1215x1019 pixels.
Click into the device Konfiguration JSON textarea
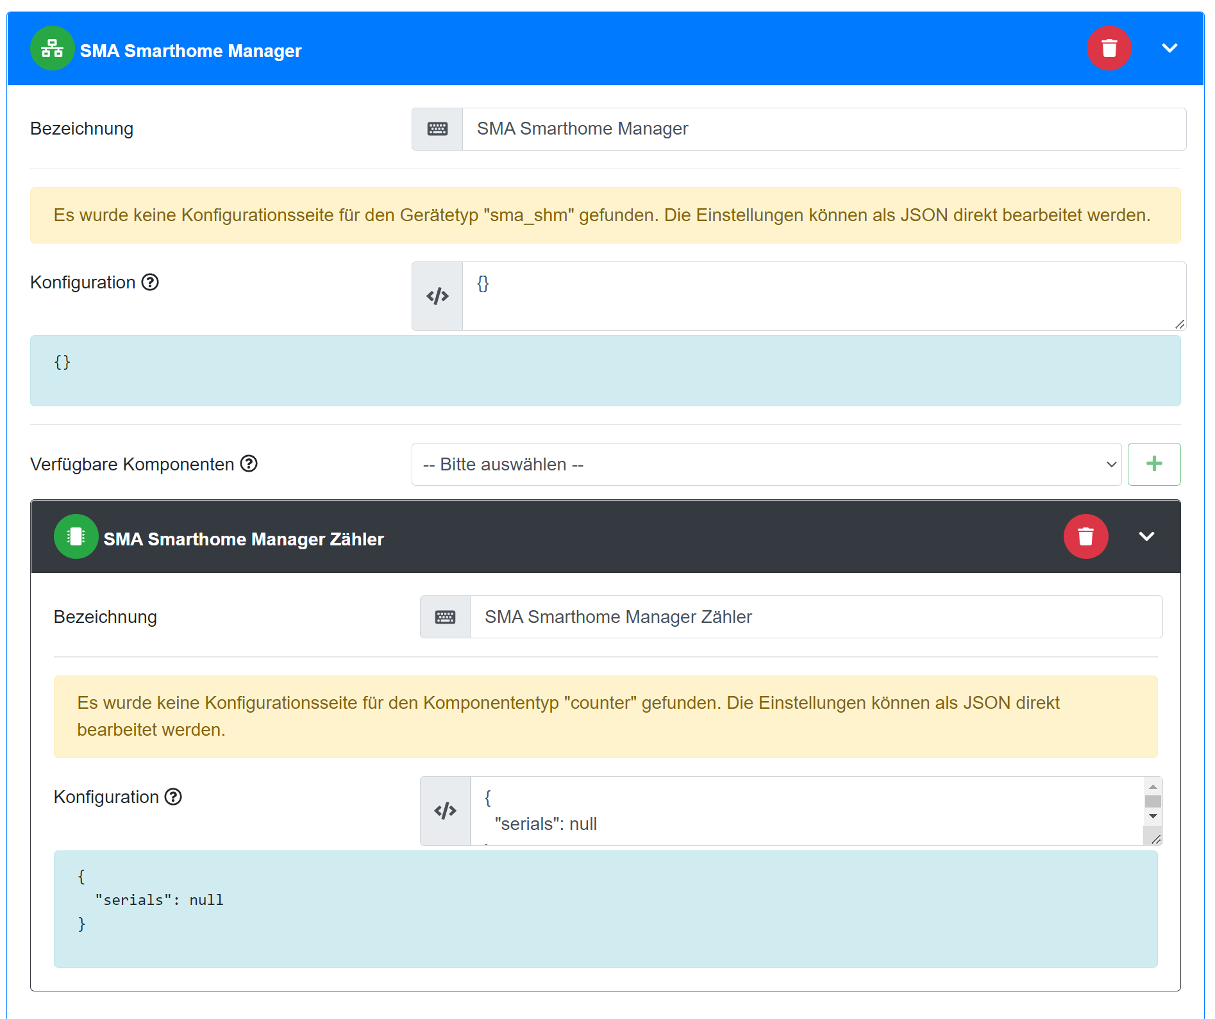tap(823, 296)
